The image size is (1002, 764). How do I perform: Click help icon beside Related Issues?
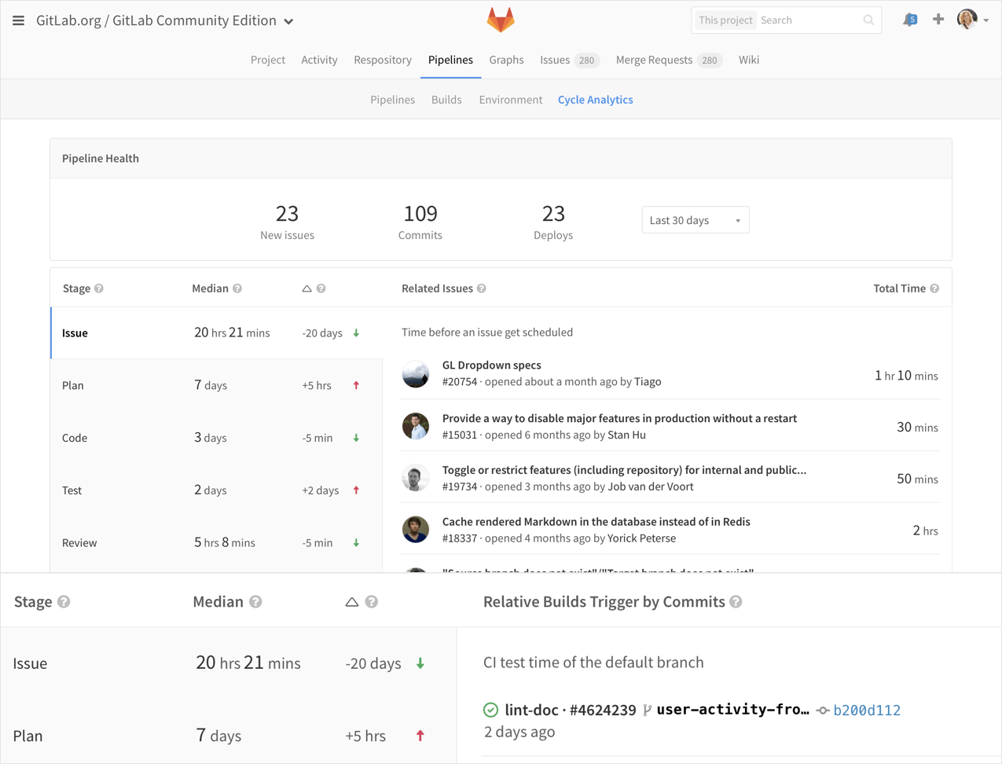(x=482, y=288)
